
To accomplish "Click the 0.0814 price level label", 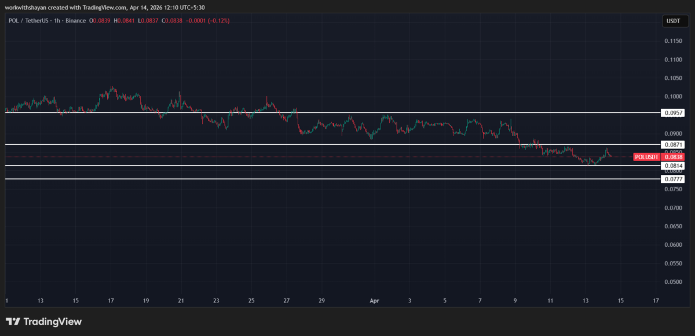I will (x=672, y=165).
